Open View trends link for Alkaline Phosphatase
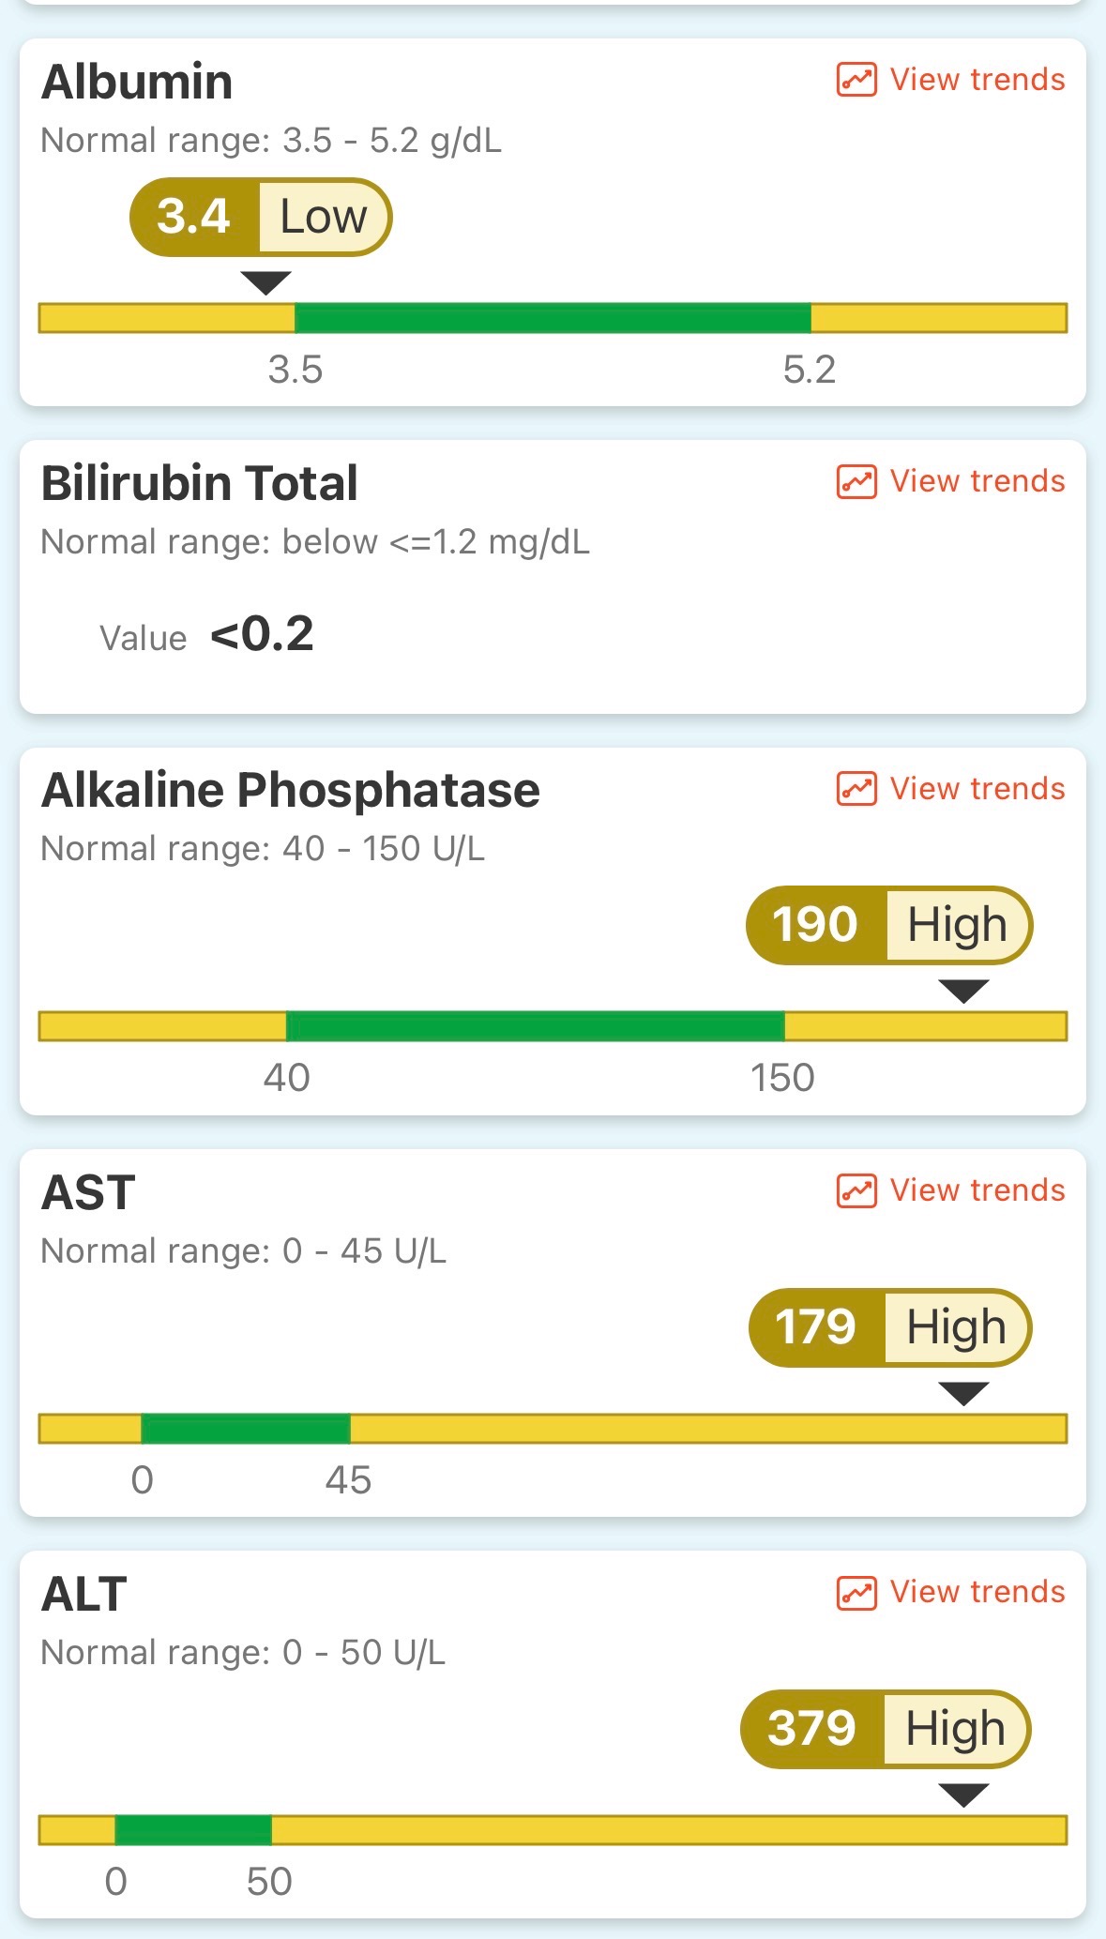The image size is (1106, 1939). pyautogui.click(x=977, y=789)
